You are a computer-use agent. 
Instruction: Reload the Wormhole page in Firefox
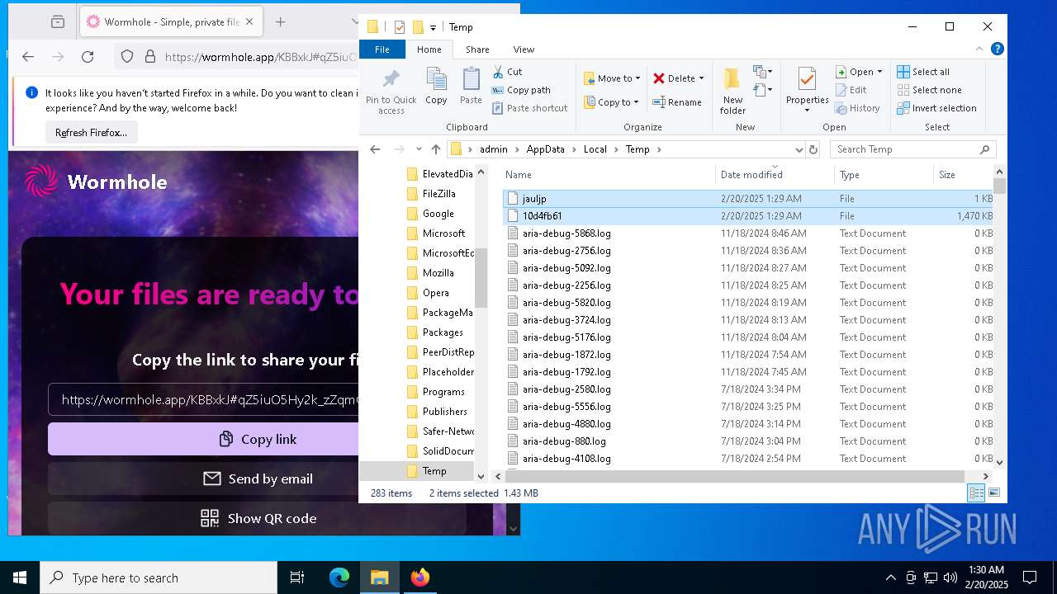coord(88,57)
